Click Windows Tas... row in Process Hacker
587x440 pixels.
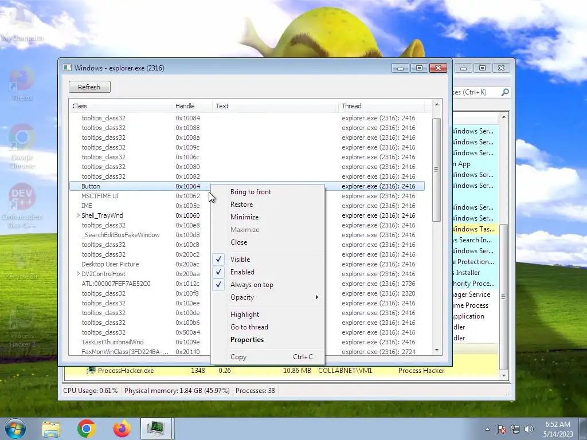[x=474, y=229]
